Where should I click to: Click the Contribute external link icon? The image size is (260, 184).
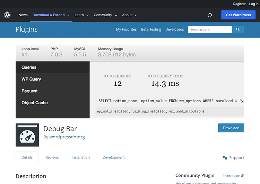(242, 176)
